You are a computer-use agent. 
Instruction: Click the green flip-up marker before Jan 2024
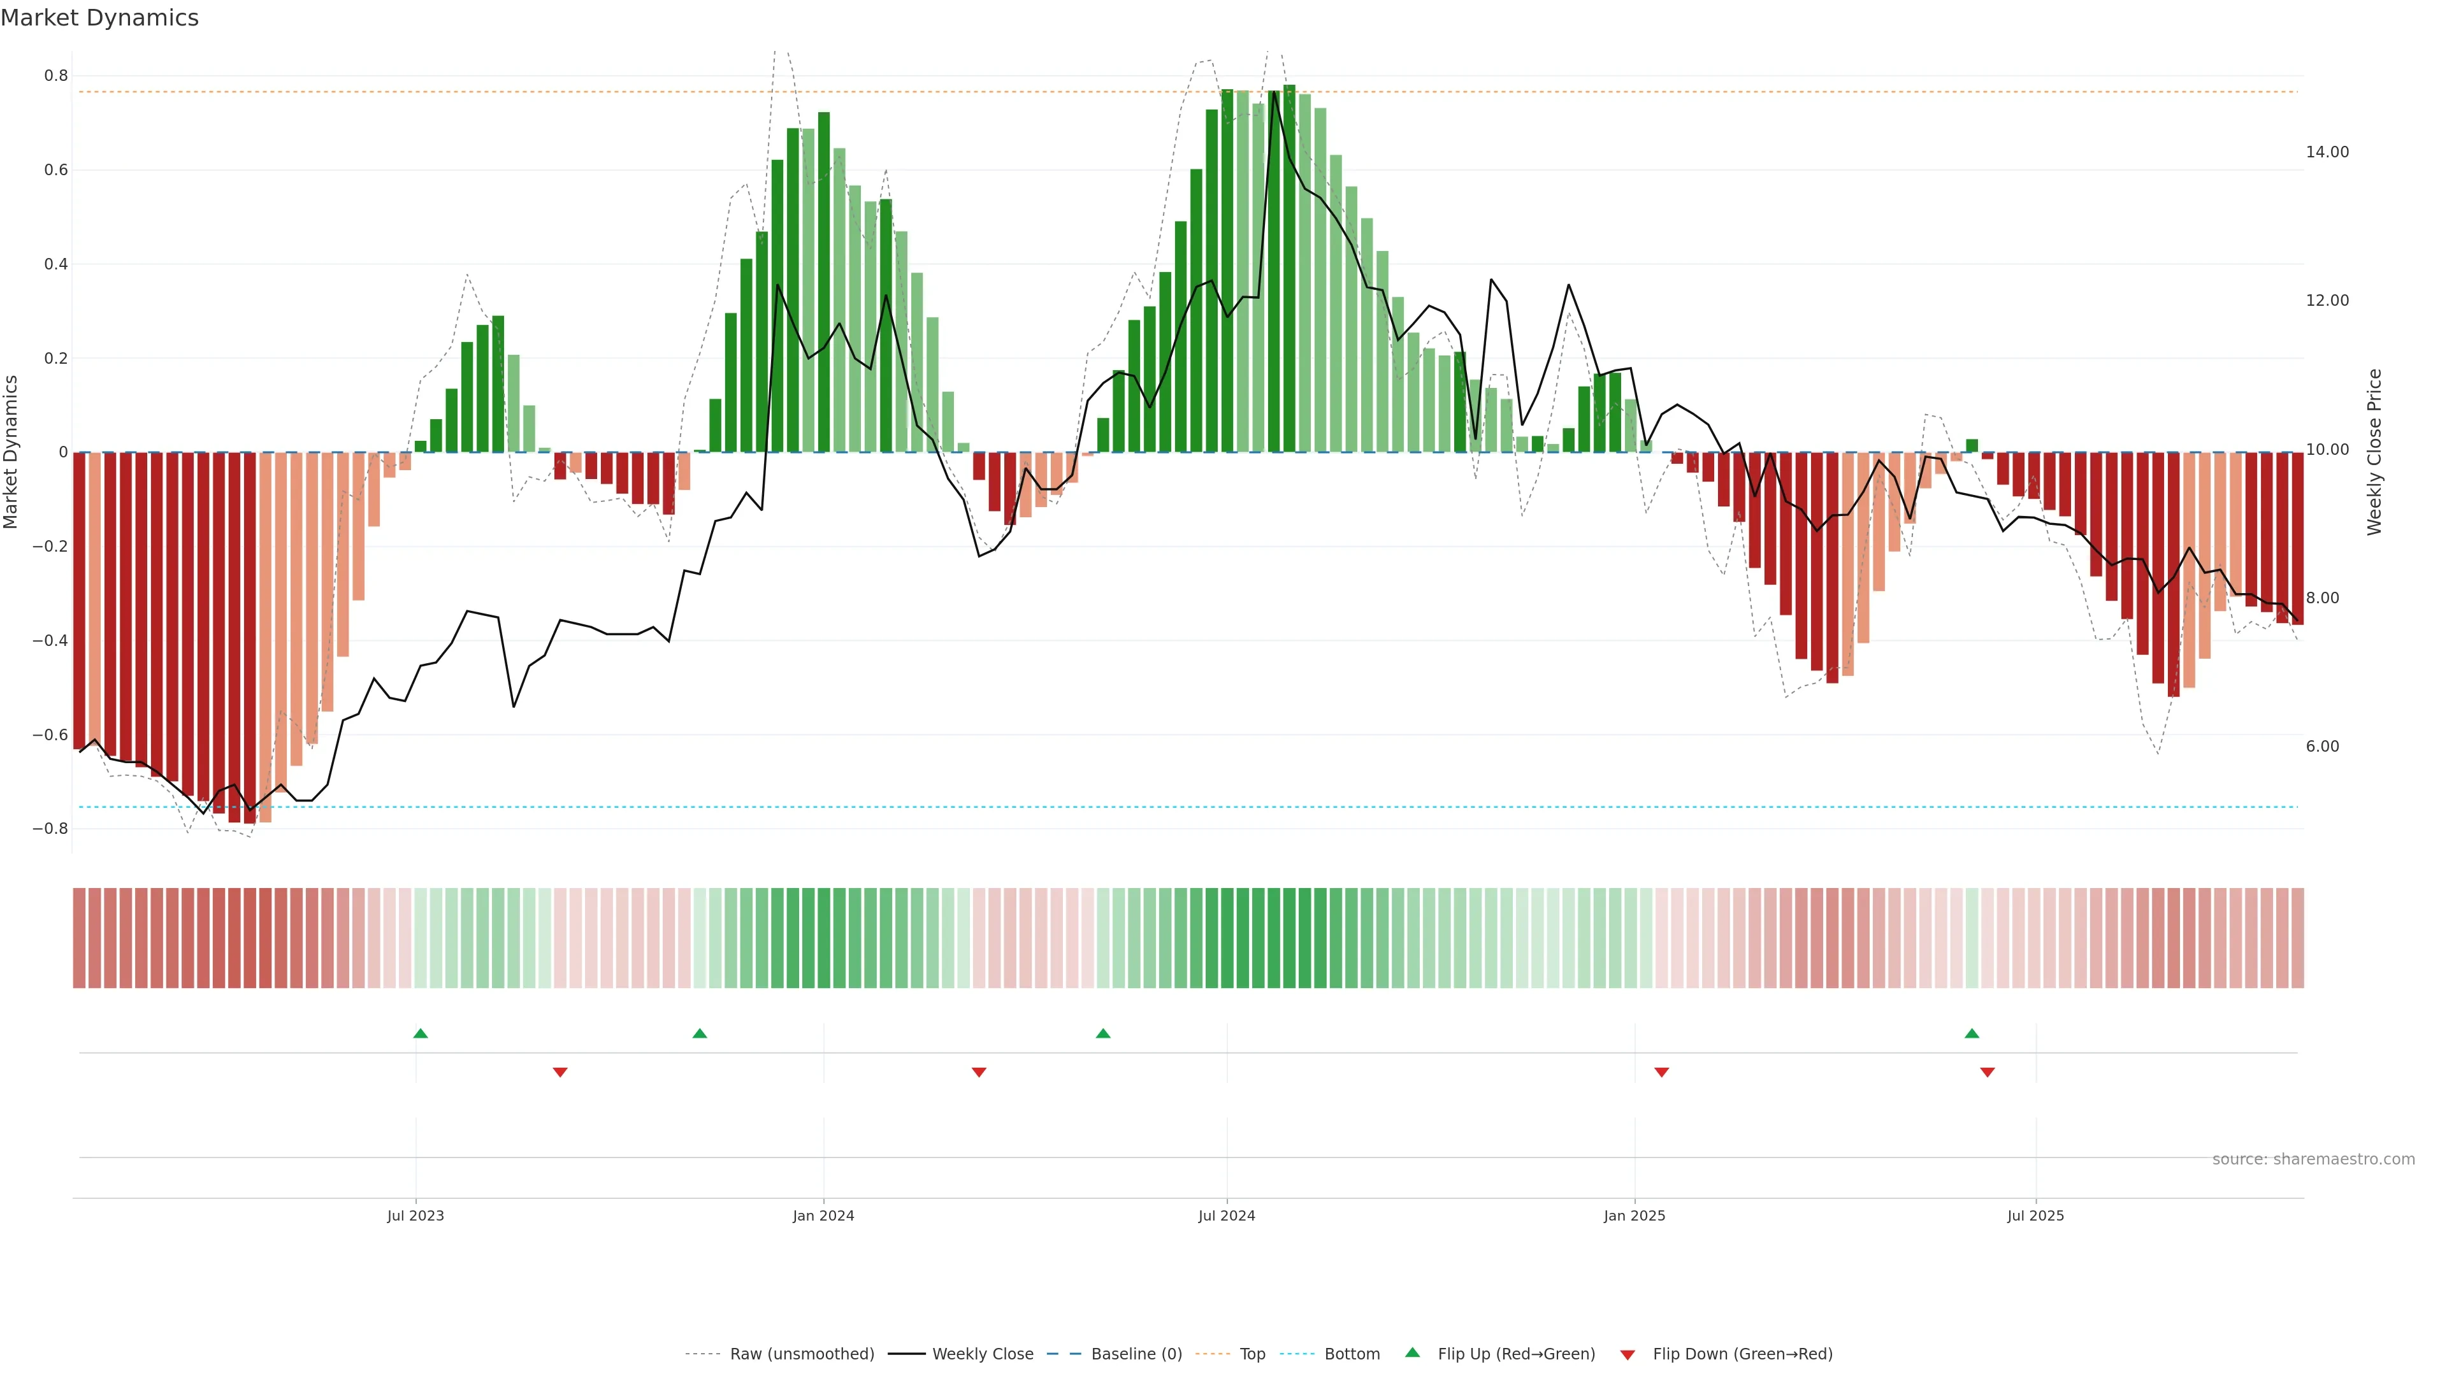(x=700, y=1033)
